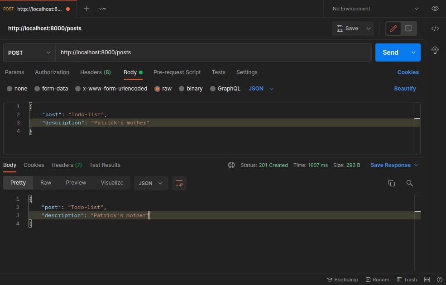
Task: Open the collection Runner
Action: tap(378, 280)
